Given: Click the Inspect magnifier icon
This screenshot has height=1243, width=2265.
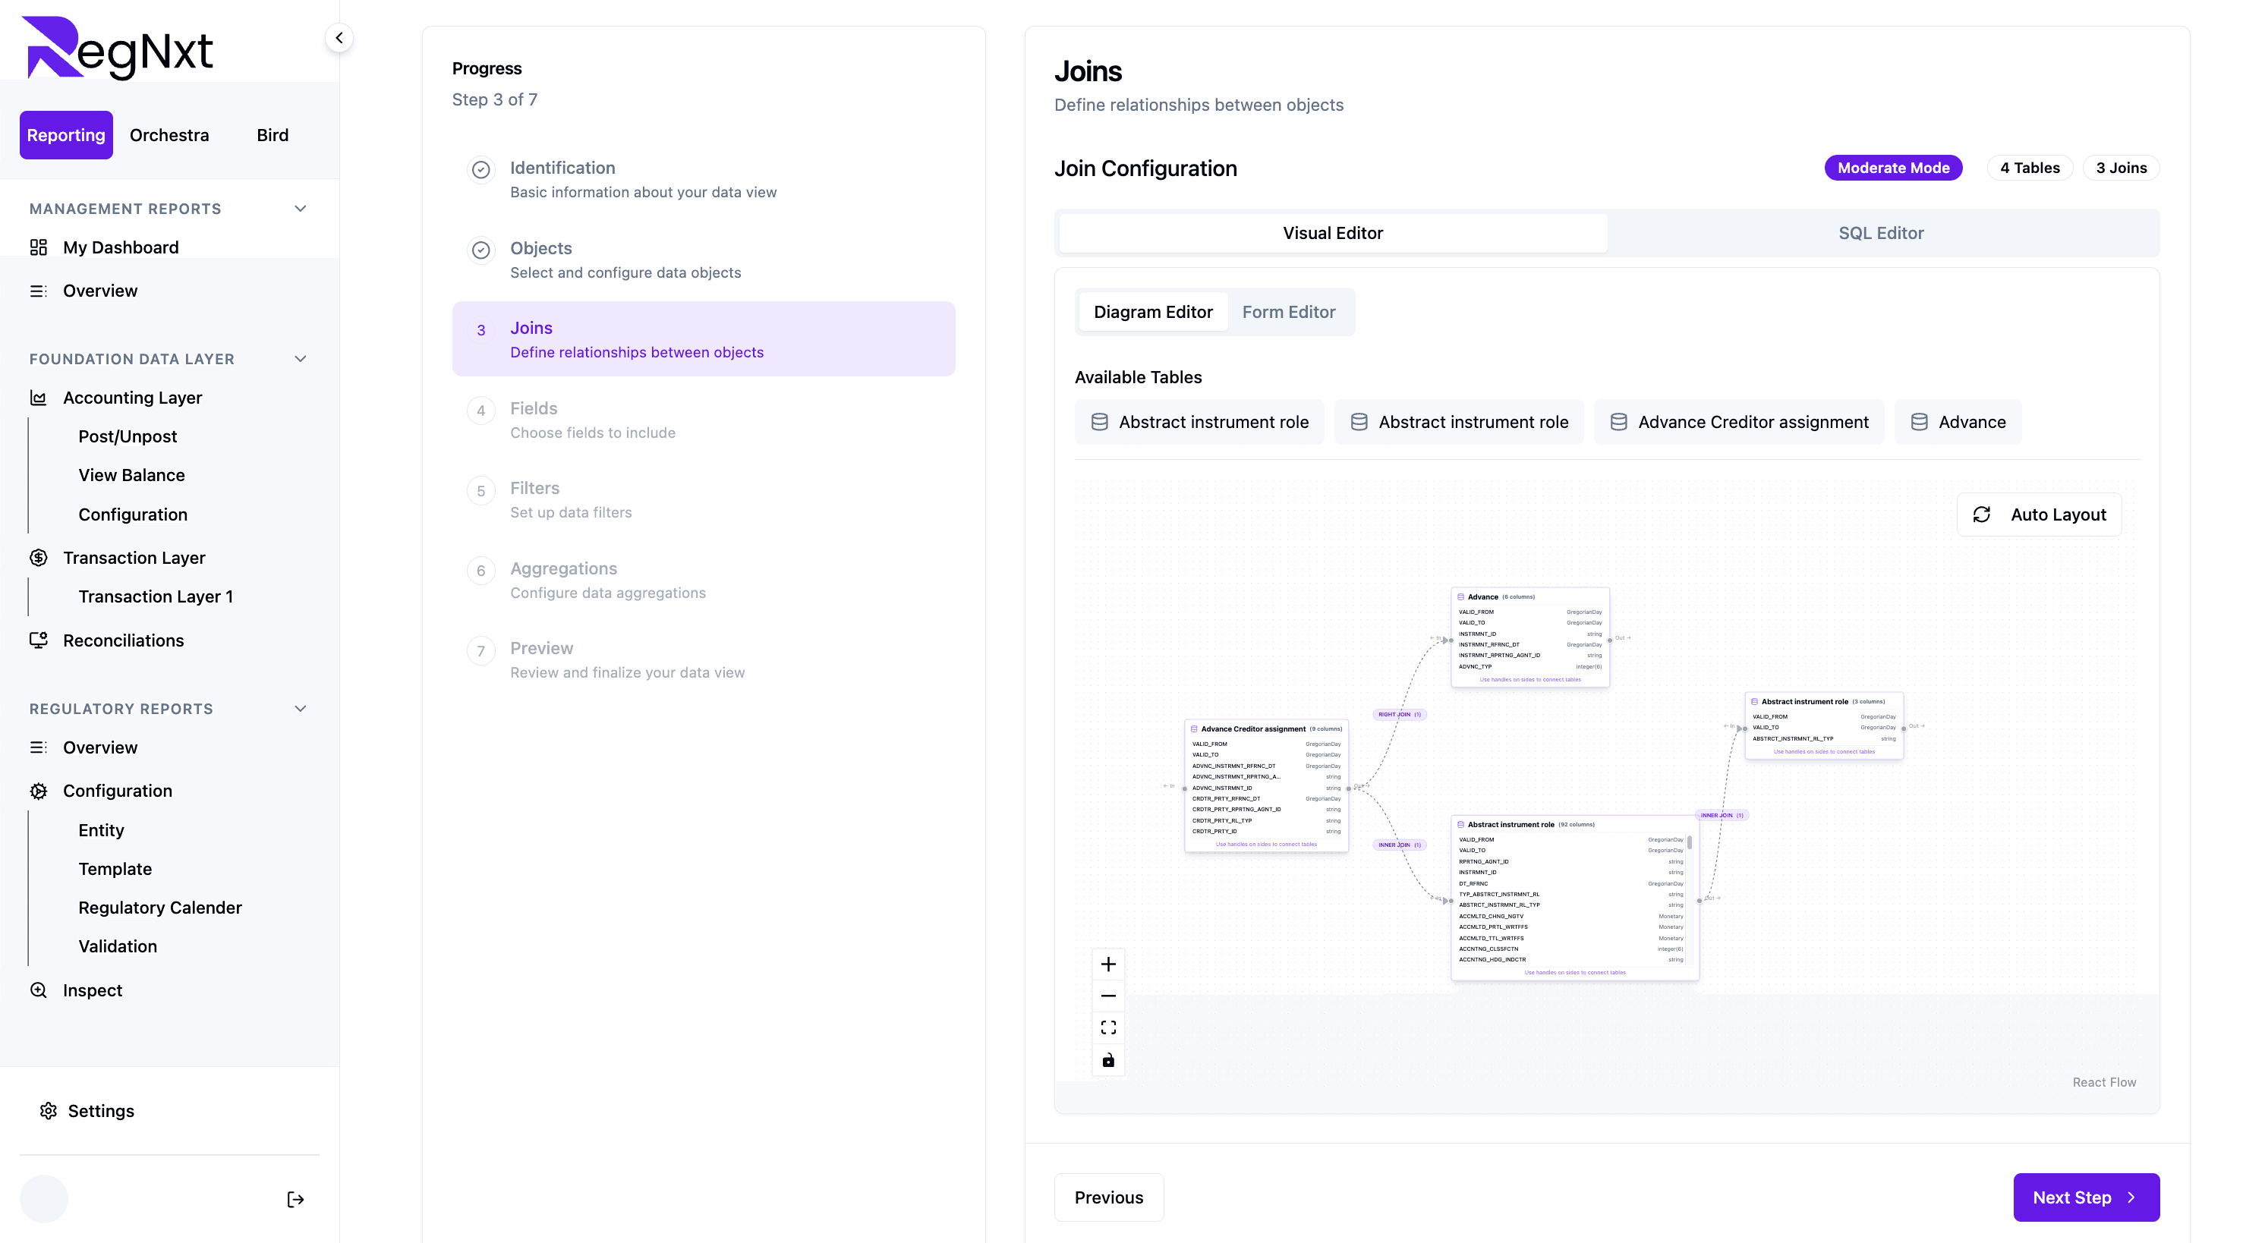Looking at the screenshot, I should click(x=39, y=990).
